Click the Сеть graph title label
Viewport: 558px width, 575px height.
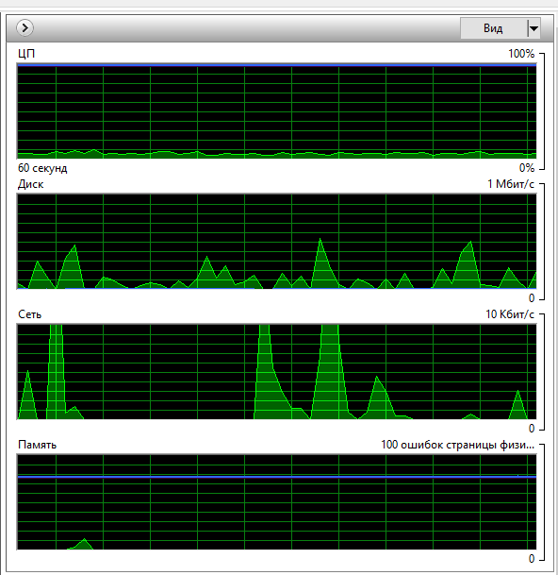pyautogui.click(x=29, y=314)
